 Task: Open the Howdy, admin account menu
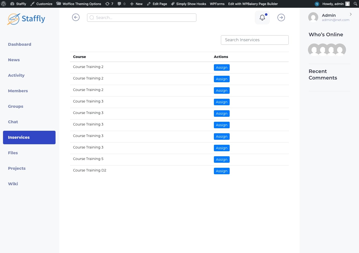[333, 4]
